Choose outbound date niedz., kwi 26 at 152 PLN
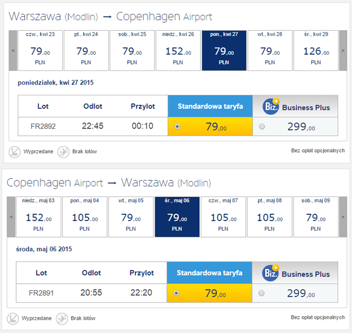 [x=178, y=50]
